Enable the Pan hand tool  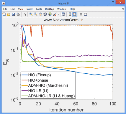pyautogui.click(x=40, y=14)
